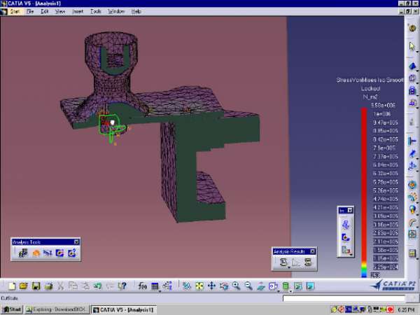Close the Image floating toolbar
420x315 pixels.
[x=350, y=211]
